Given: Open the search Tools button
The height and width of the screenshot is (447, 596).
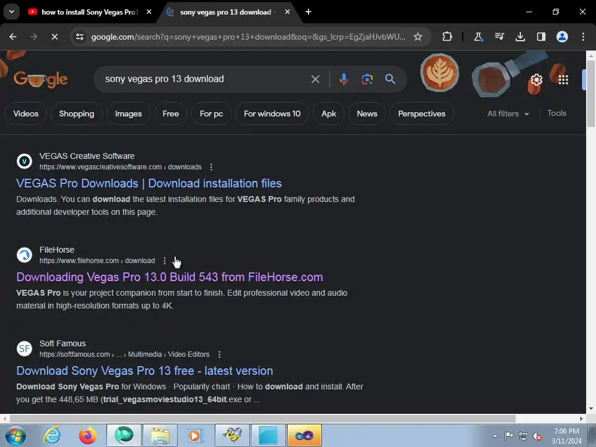Looking at the screenshot, I should coord(556,113).
